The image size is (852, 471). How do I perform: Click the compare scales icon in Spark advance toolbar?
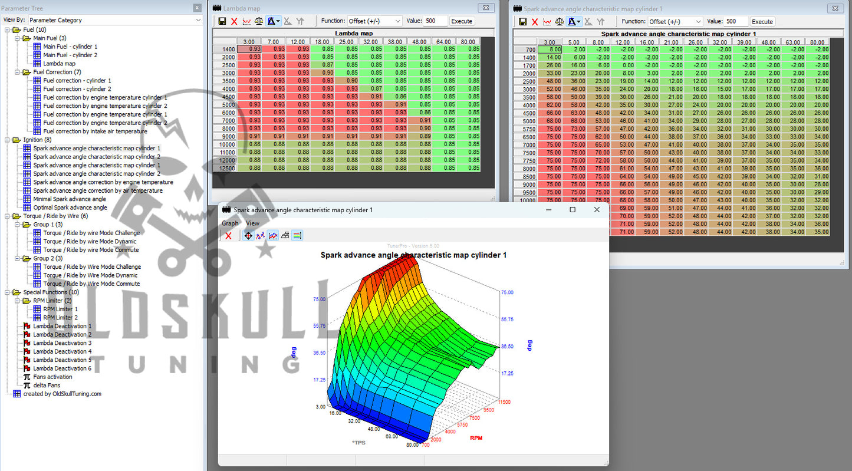click(558, 21)
